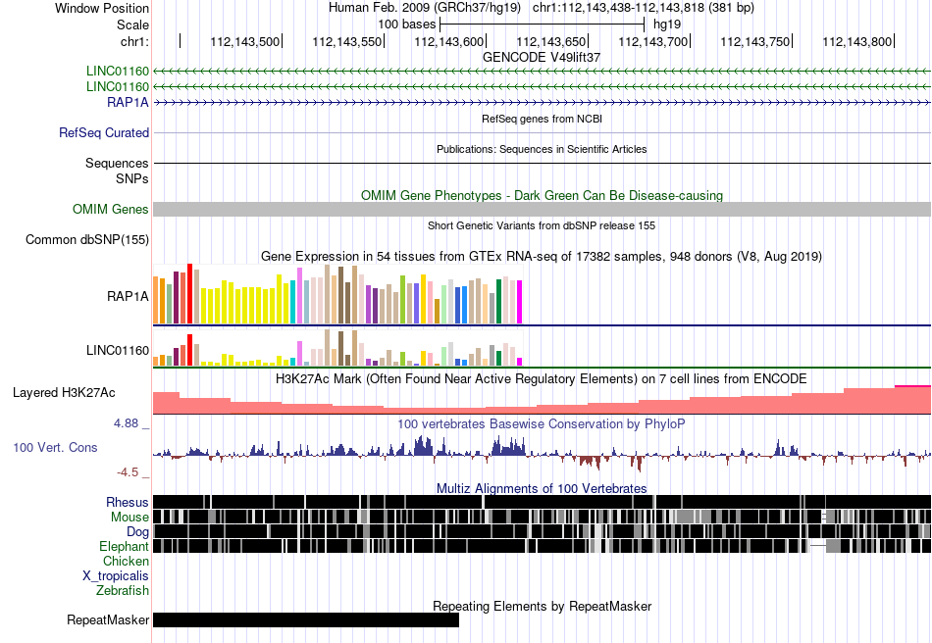Click the red bar in RAP1A expression chart
Image resolution: width=932 pixels, height=643 pixels.
189,294
